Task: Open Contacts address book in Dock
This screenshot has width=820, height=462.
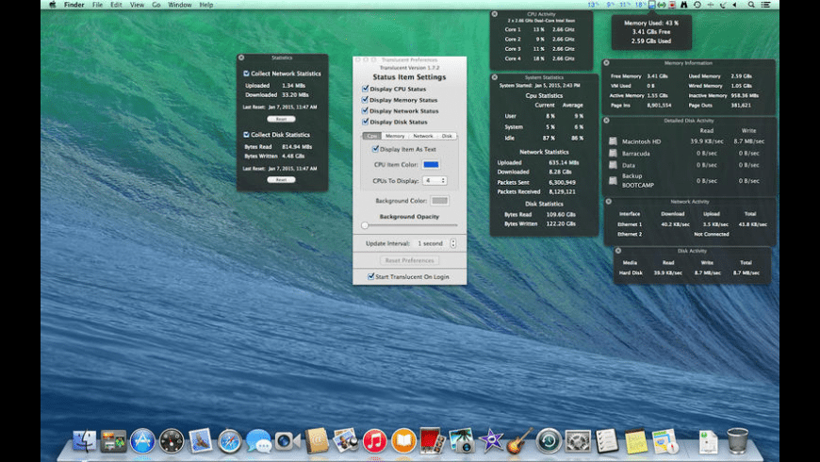Action: (x=317, y=440)
